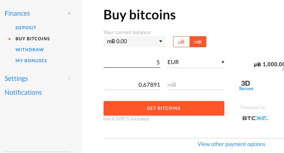Click the BTCXE provider logo
The width and height of the screenshot is (284, 153).
click(x=255, y=118)
